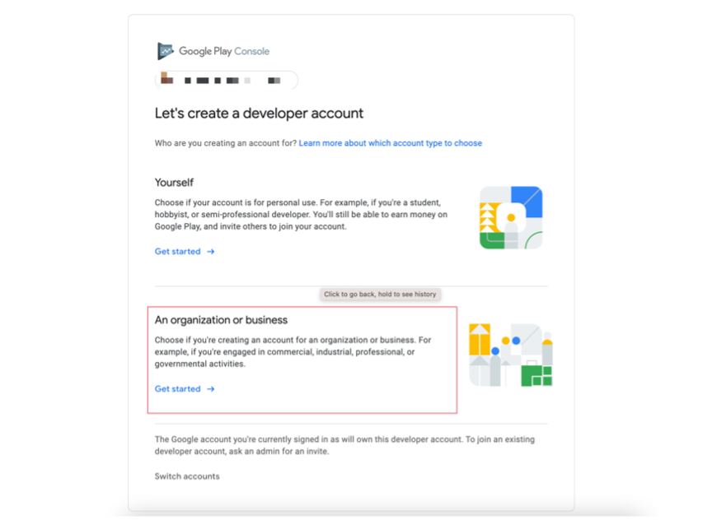
Task: Click the Yourself option description paragraph
Action: point(301,215)
